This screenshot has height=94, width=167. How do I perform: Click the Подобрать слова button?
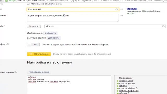pos(39,72)
